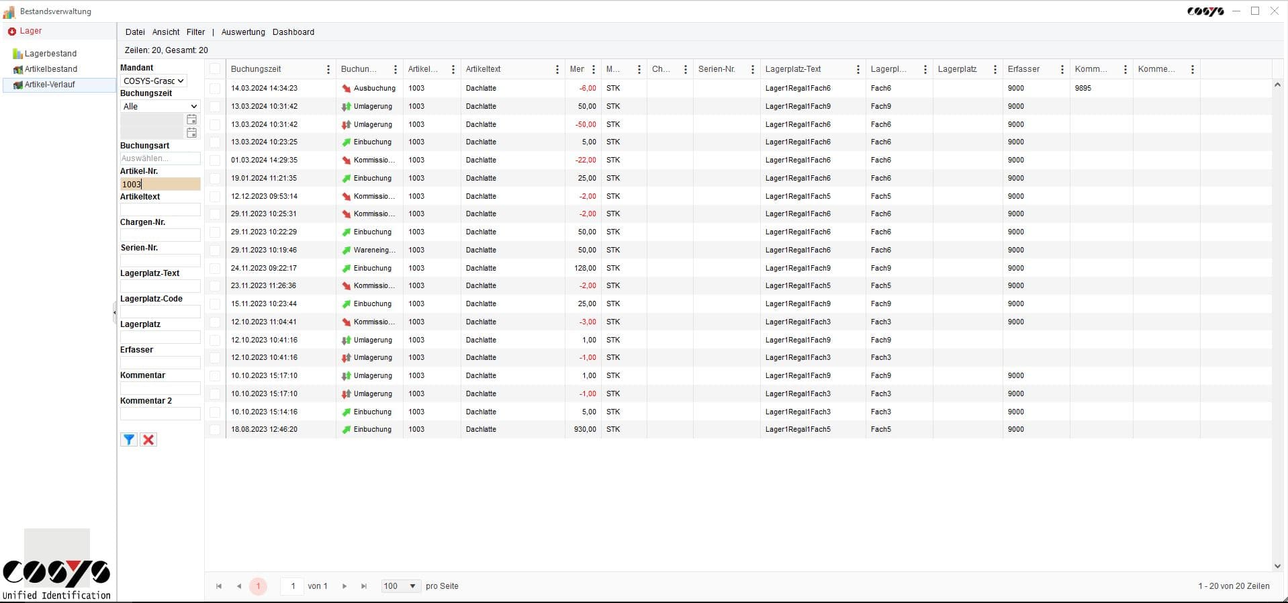1288x603 pixels.
Task: Open Lagerplatz column options menu
Action: tap(995, 69)
